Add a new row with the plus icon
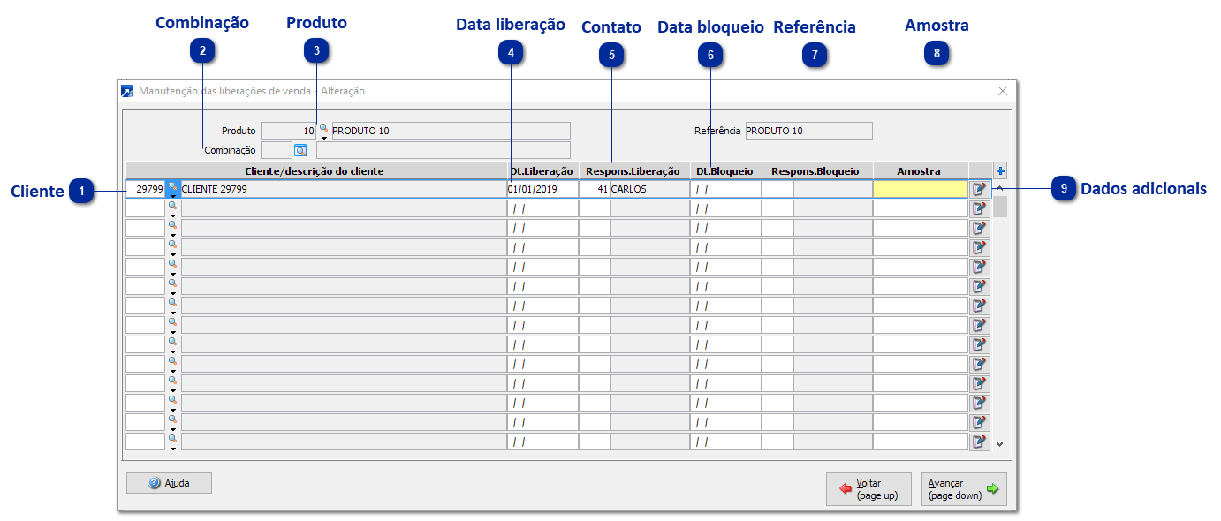The image size is (1221, 521). click(1000, 170)
